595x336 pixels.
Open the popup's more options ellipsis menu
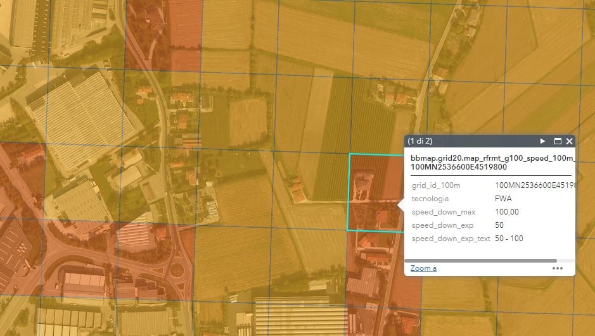click(558, 268)
